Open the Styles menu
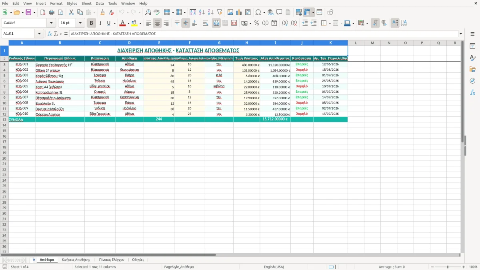Viewport: 480px width, 270px height. pyautogui.click(x=72, y=3)
